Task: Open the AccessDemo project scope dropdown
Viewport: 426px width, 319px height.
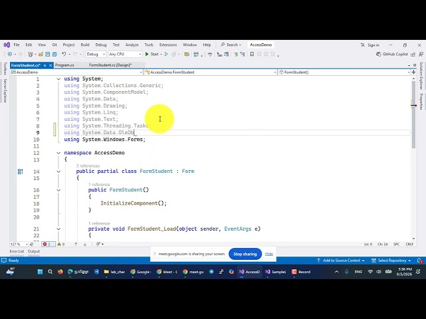Action: point(77,72)
